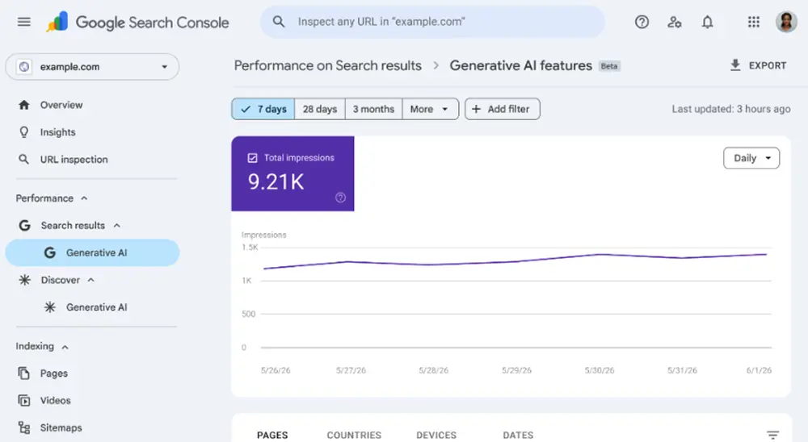808x442 pixels.
Task: Click the property globe icon for example.com
Action: click(23, 67)
